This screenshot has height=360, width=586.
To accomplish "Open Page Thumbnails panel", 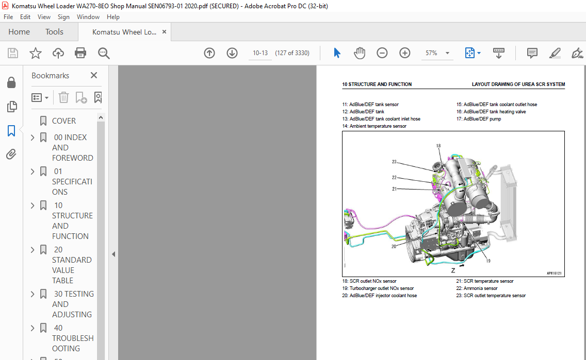I will click(x=11, y=107).
